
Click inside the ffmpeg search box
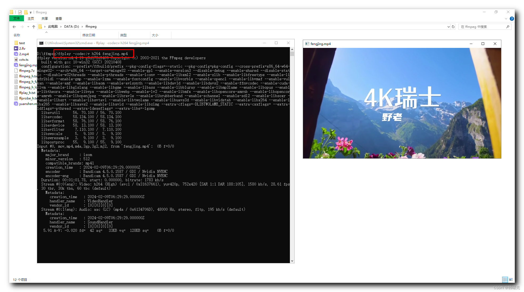point(482,27)
